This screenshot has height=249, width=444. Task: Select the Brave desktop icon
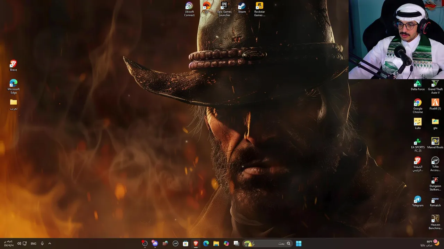[x=13, y=66]
